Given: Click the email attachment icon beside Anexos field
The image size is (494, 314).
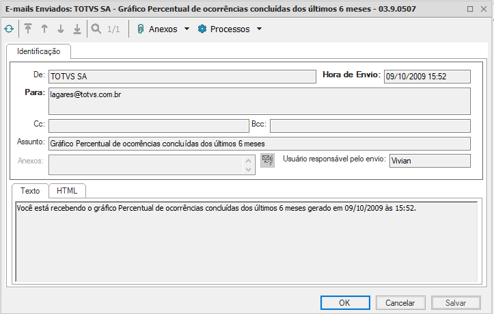Looking at the screenshot, I should [x=267, y=160].
